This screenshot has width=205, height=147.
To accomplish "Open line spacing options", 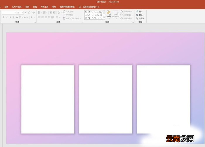I will point(59,13).
